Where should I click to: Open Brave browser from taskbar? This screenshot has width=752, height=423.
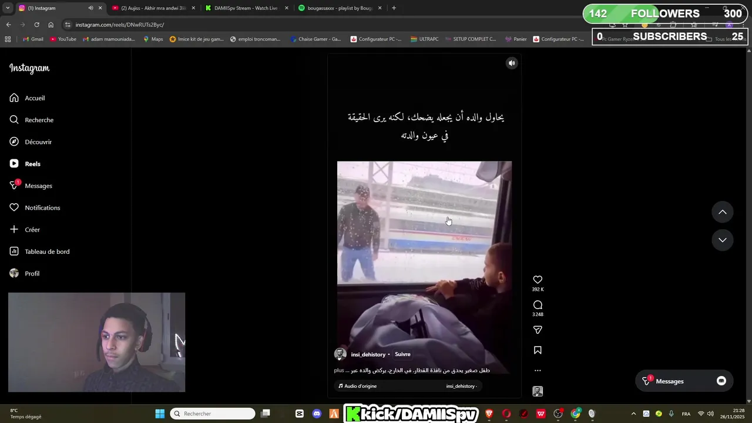489,414
